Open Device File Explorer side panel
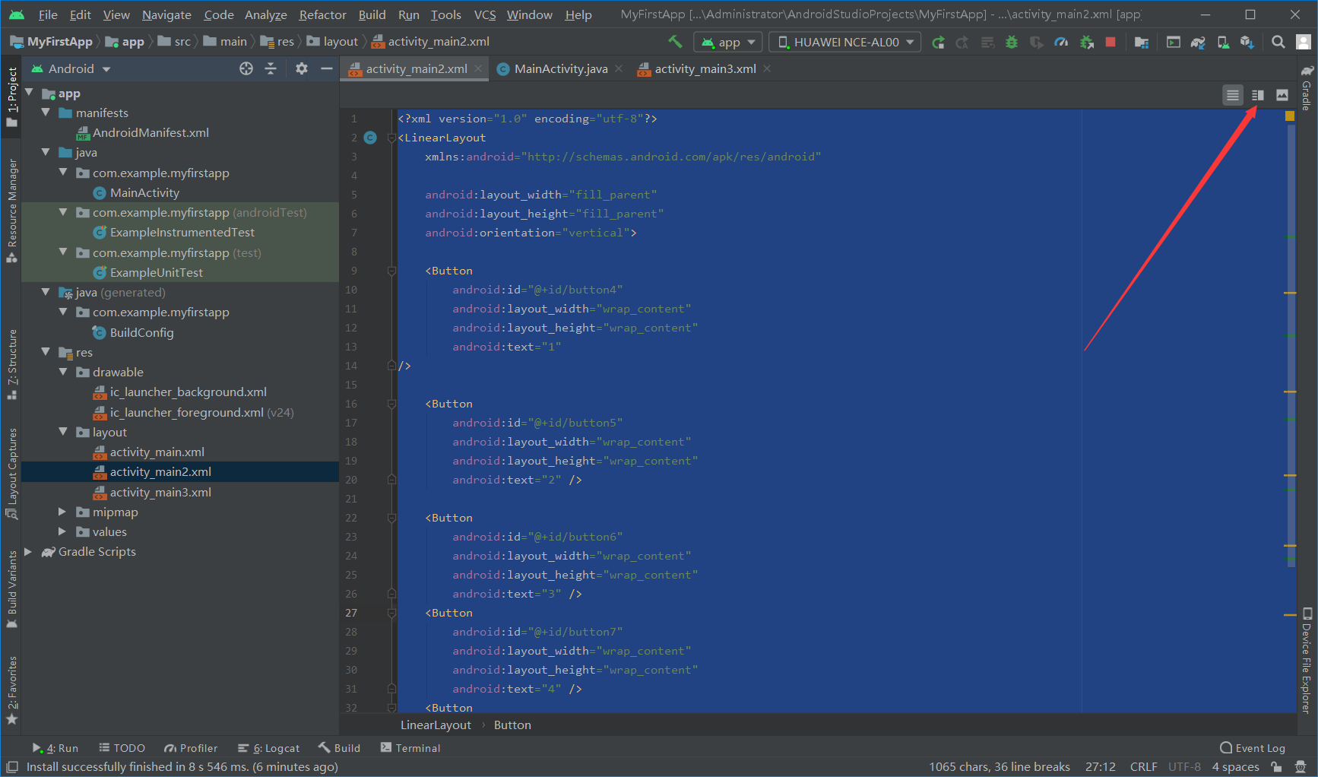This screenshot has height=777, width=1318. tap(1307, 659)
